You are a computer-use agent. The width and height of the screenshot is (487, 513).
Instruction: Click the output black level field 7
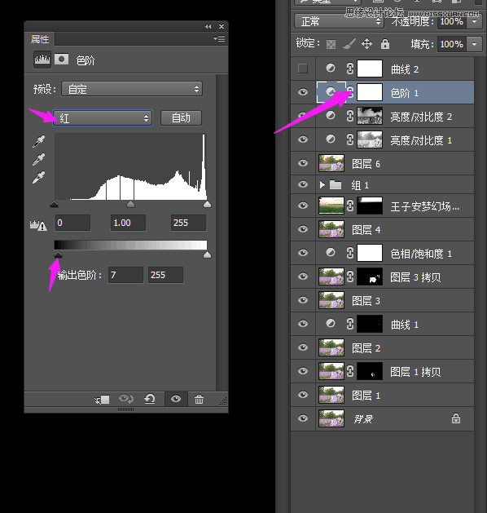(x=125, y=275)
